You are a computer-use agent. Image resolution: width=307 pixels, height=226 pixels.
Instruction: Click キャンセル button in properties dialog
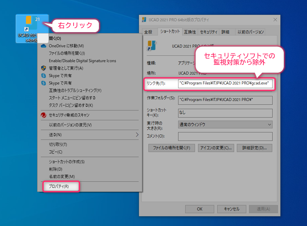tap(232, 209)
